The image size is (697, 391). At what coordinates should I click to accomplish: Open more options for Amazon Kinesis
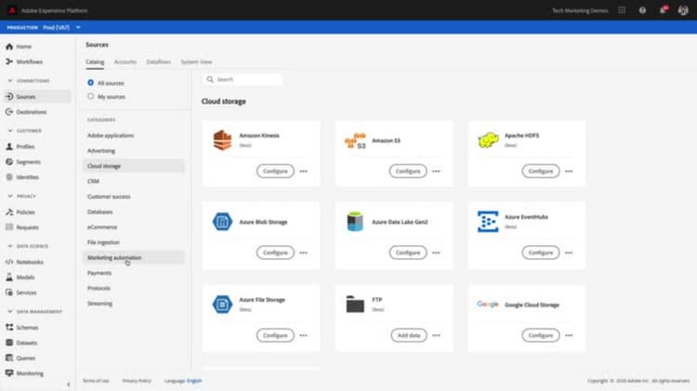[x=304, y=171]
